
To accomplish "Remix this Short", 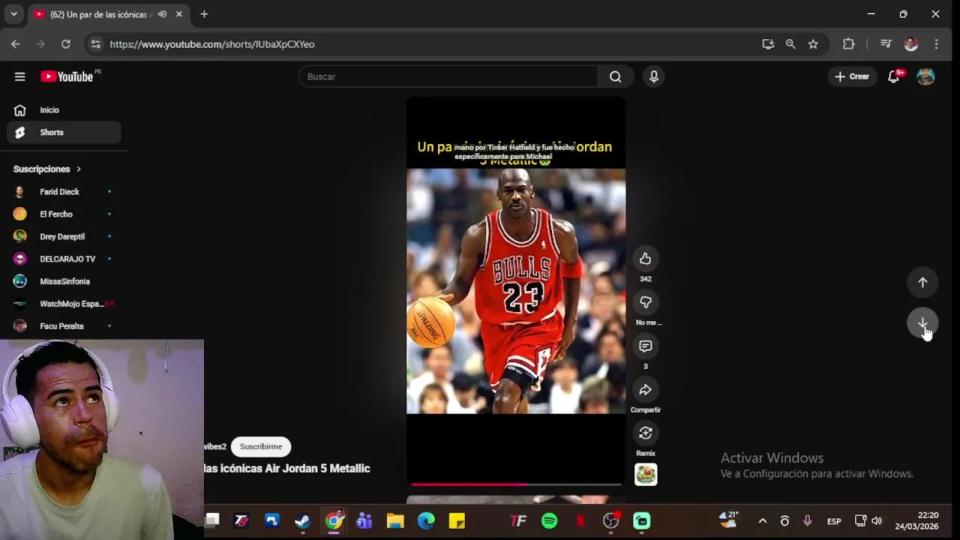I will (646, 433).
